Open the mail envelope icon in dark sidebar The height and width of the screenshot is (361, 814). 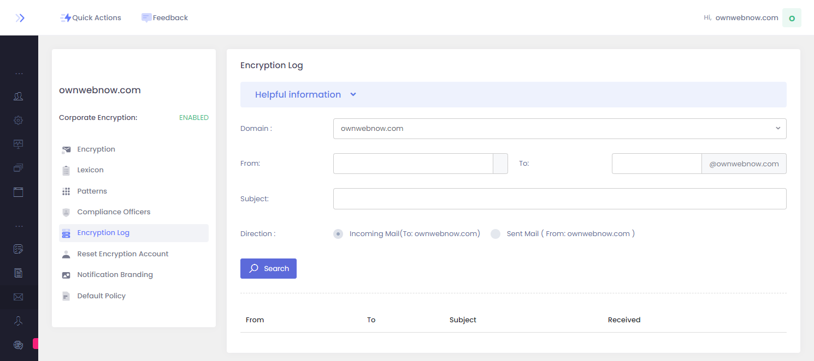coord(19,297)
